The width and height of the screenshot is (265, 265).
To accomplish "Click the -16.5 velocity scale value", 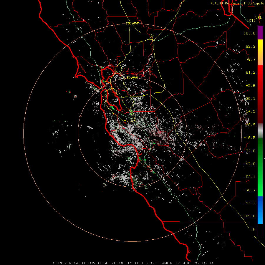I will [249, 138].
